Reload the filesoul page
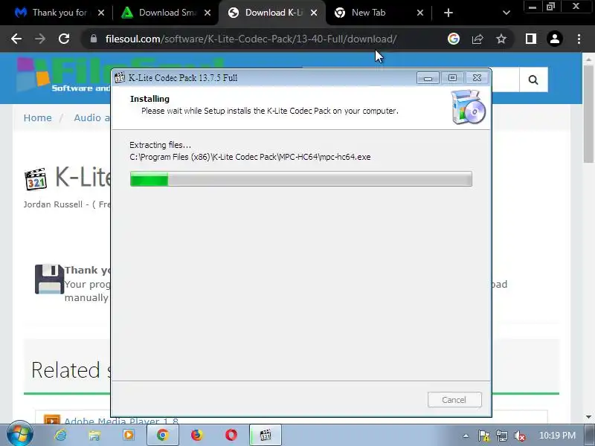 point(64,39)
